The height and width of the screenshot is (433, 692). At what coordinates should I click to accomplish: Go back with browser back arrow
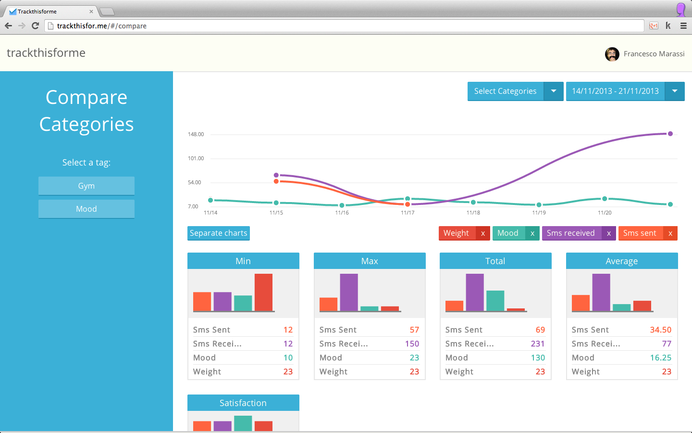(x=8, y=25)
